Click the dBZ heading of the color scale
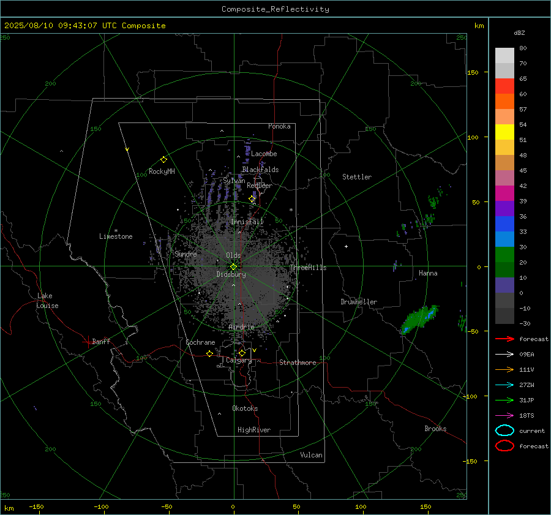The width and height of the screenshot is (551, 515). click(519, 32)
